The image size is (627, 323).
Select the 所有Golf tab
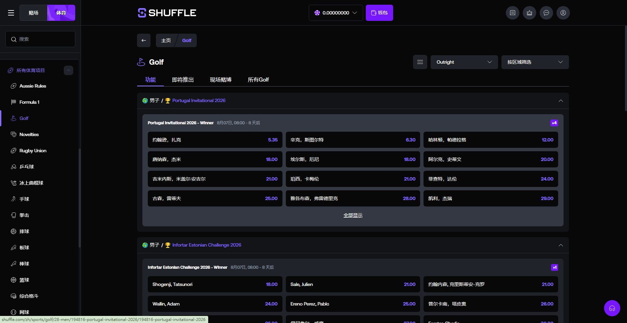tap(258, 79)
